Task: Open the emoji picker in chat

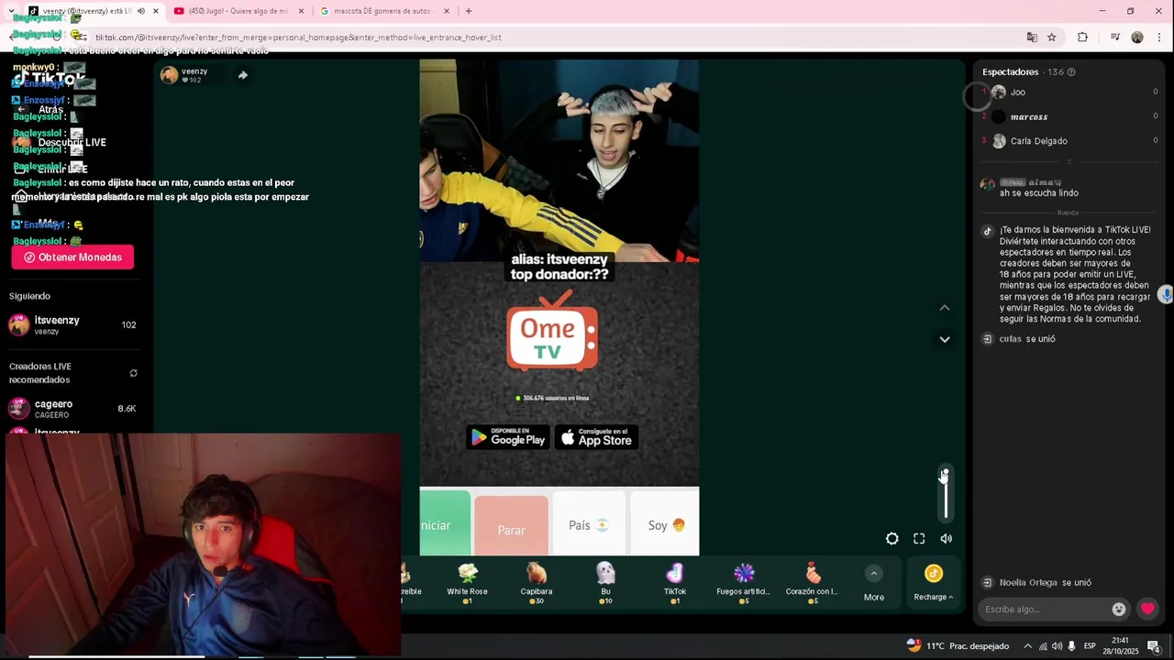Action: tap(1119, 609)
